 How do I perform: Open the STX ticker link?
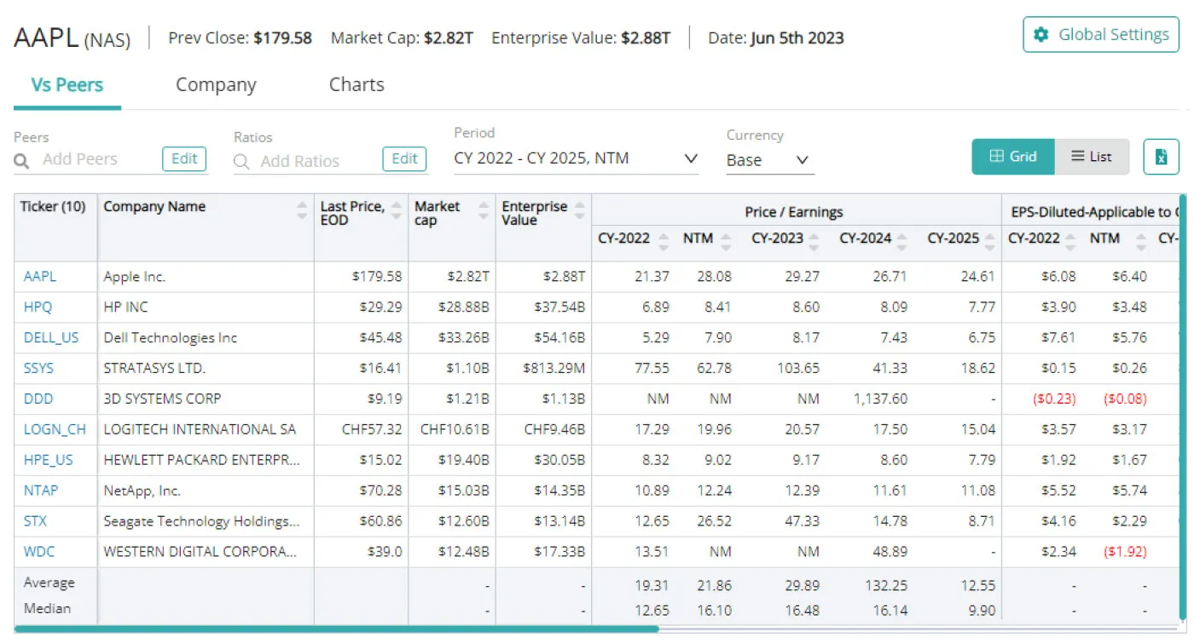(36, 522)
